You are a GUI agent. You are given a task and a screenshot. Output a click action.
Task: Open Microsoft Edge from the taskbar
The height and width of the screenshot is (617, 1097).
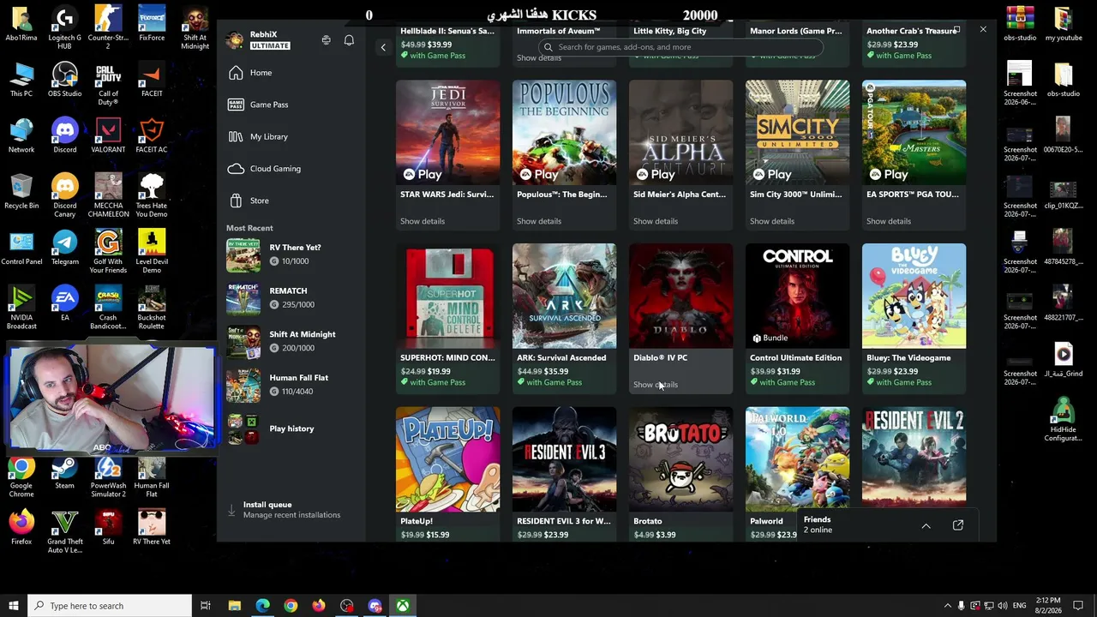[x=262, y=606]
